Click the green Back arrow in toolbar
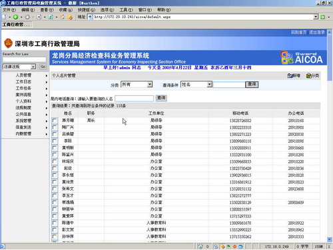Screen dimensions: 333x250 pos(15,17)
